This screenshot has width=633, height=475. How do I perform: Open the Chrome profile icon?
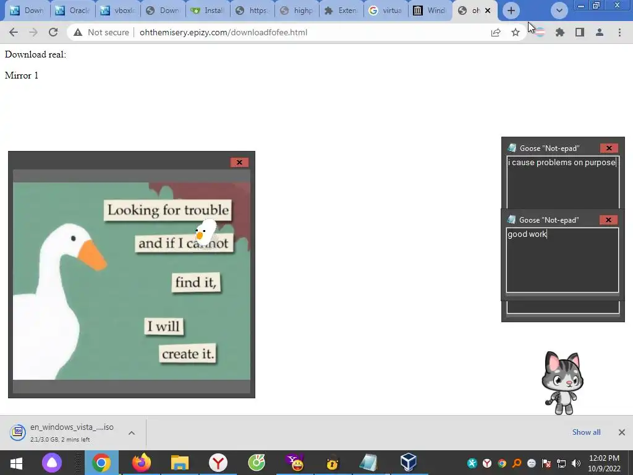pyautogui.click(x=600, y=32)
